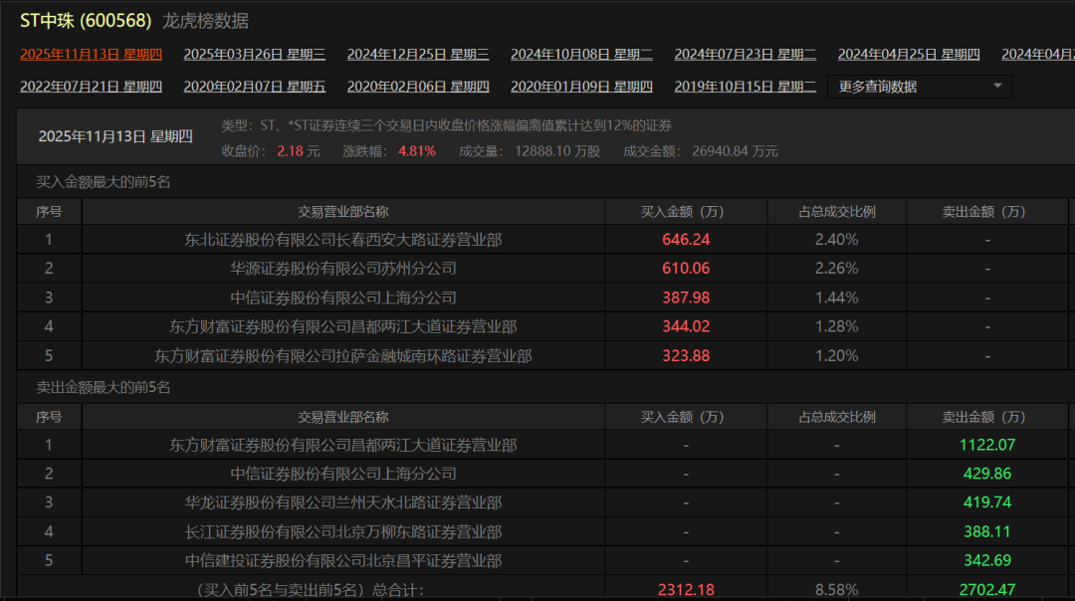Click the 1.28% ratio cell
Screen dimensions: 1075x601
[836, 327]
